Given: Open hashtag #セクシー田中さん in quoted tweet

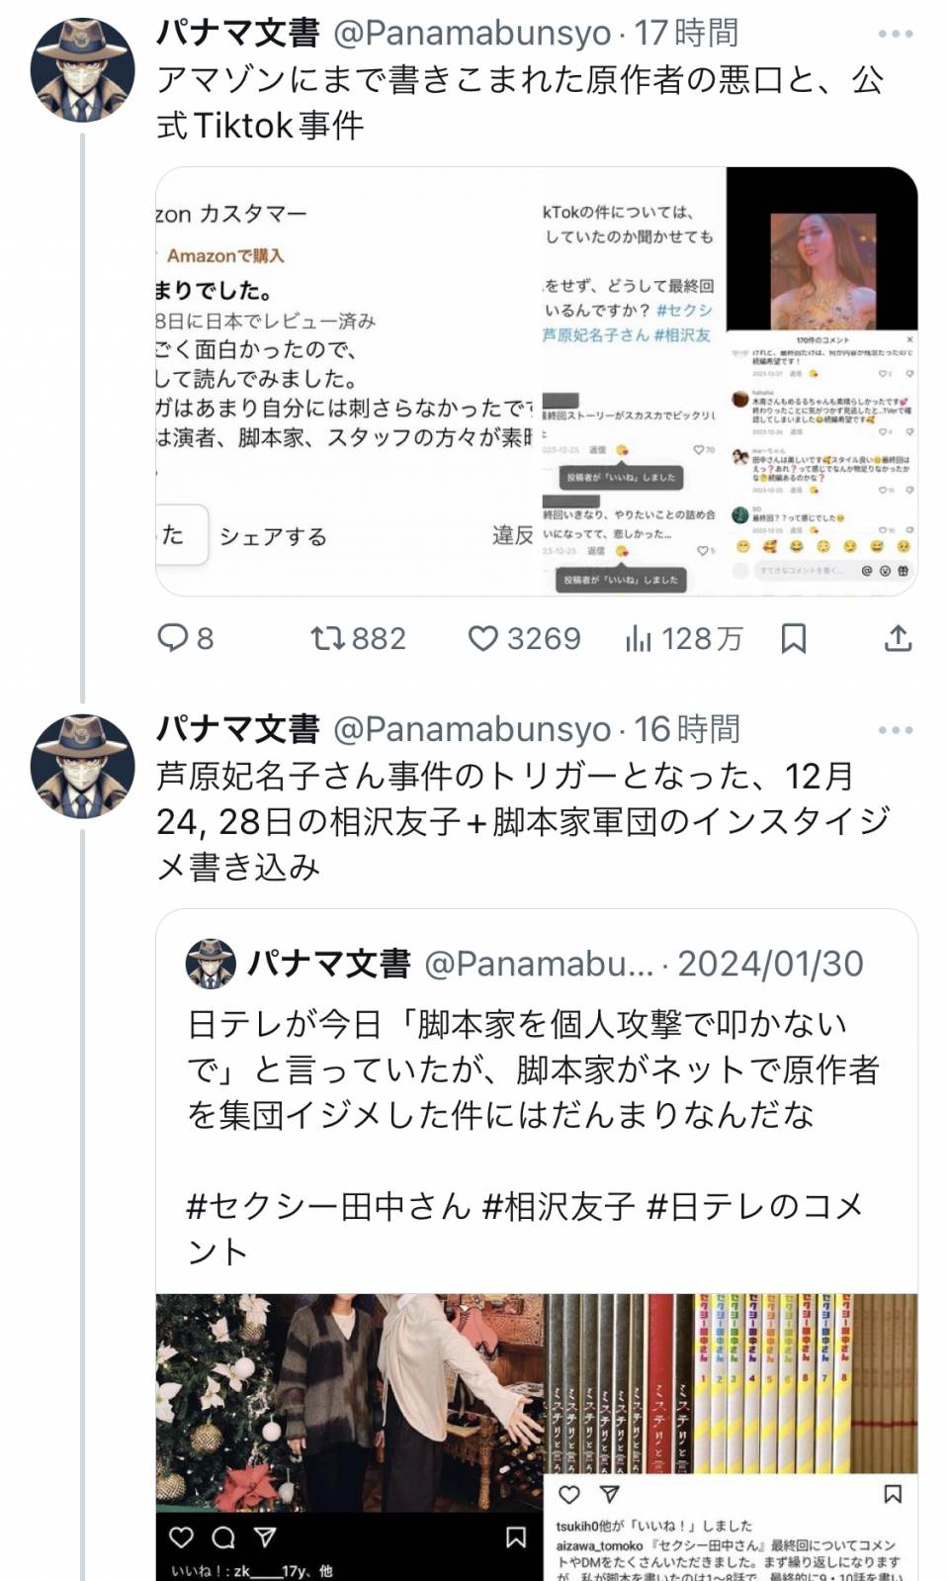Looking at the screenshot, I should coord(328,1206).
